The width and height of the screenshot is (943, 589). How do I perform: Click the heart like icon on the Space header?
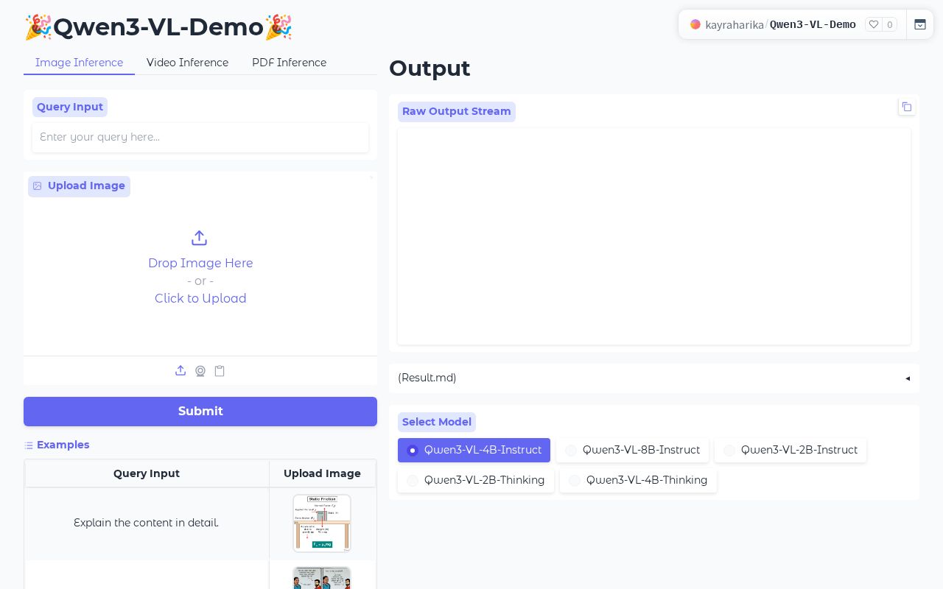click(874, 24)
